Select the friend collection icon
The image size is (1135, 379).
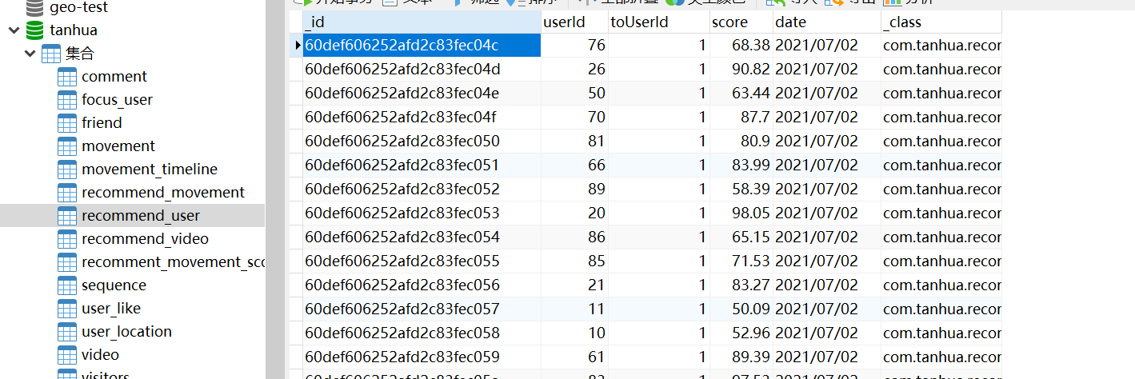point(67,123)
